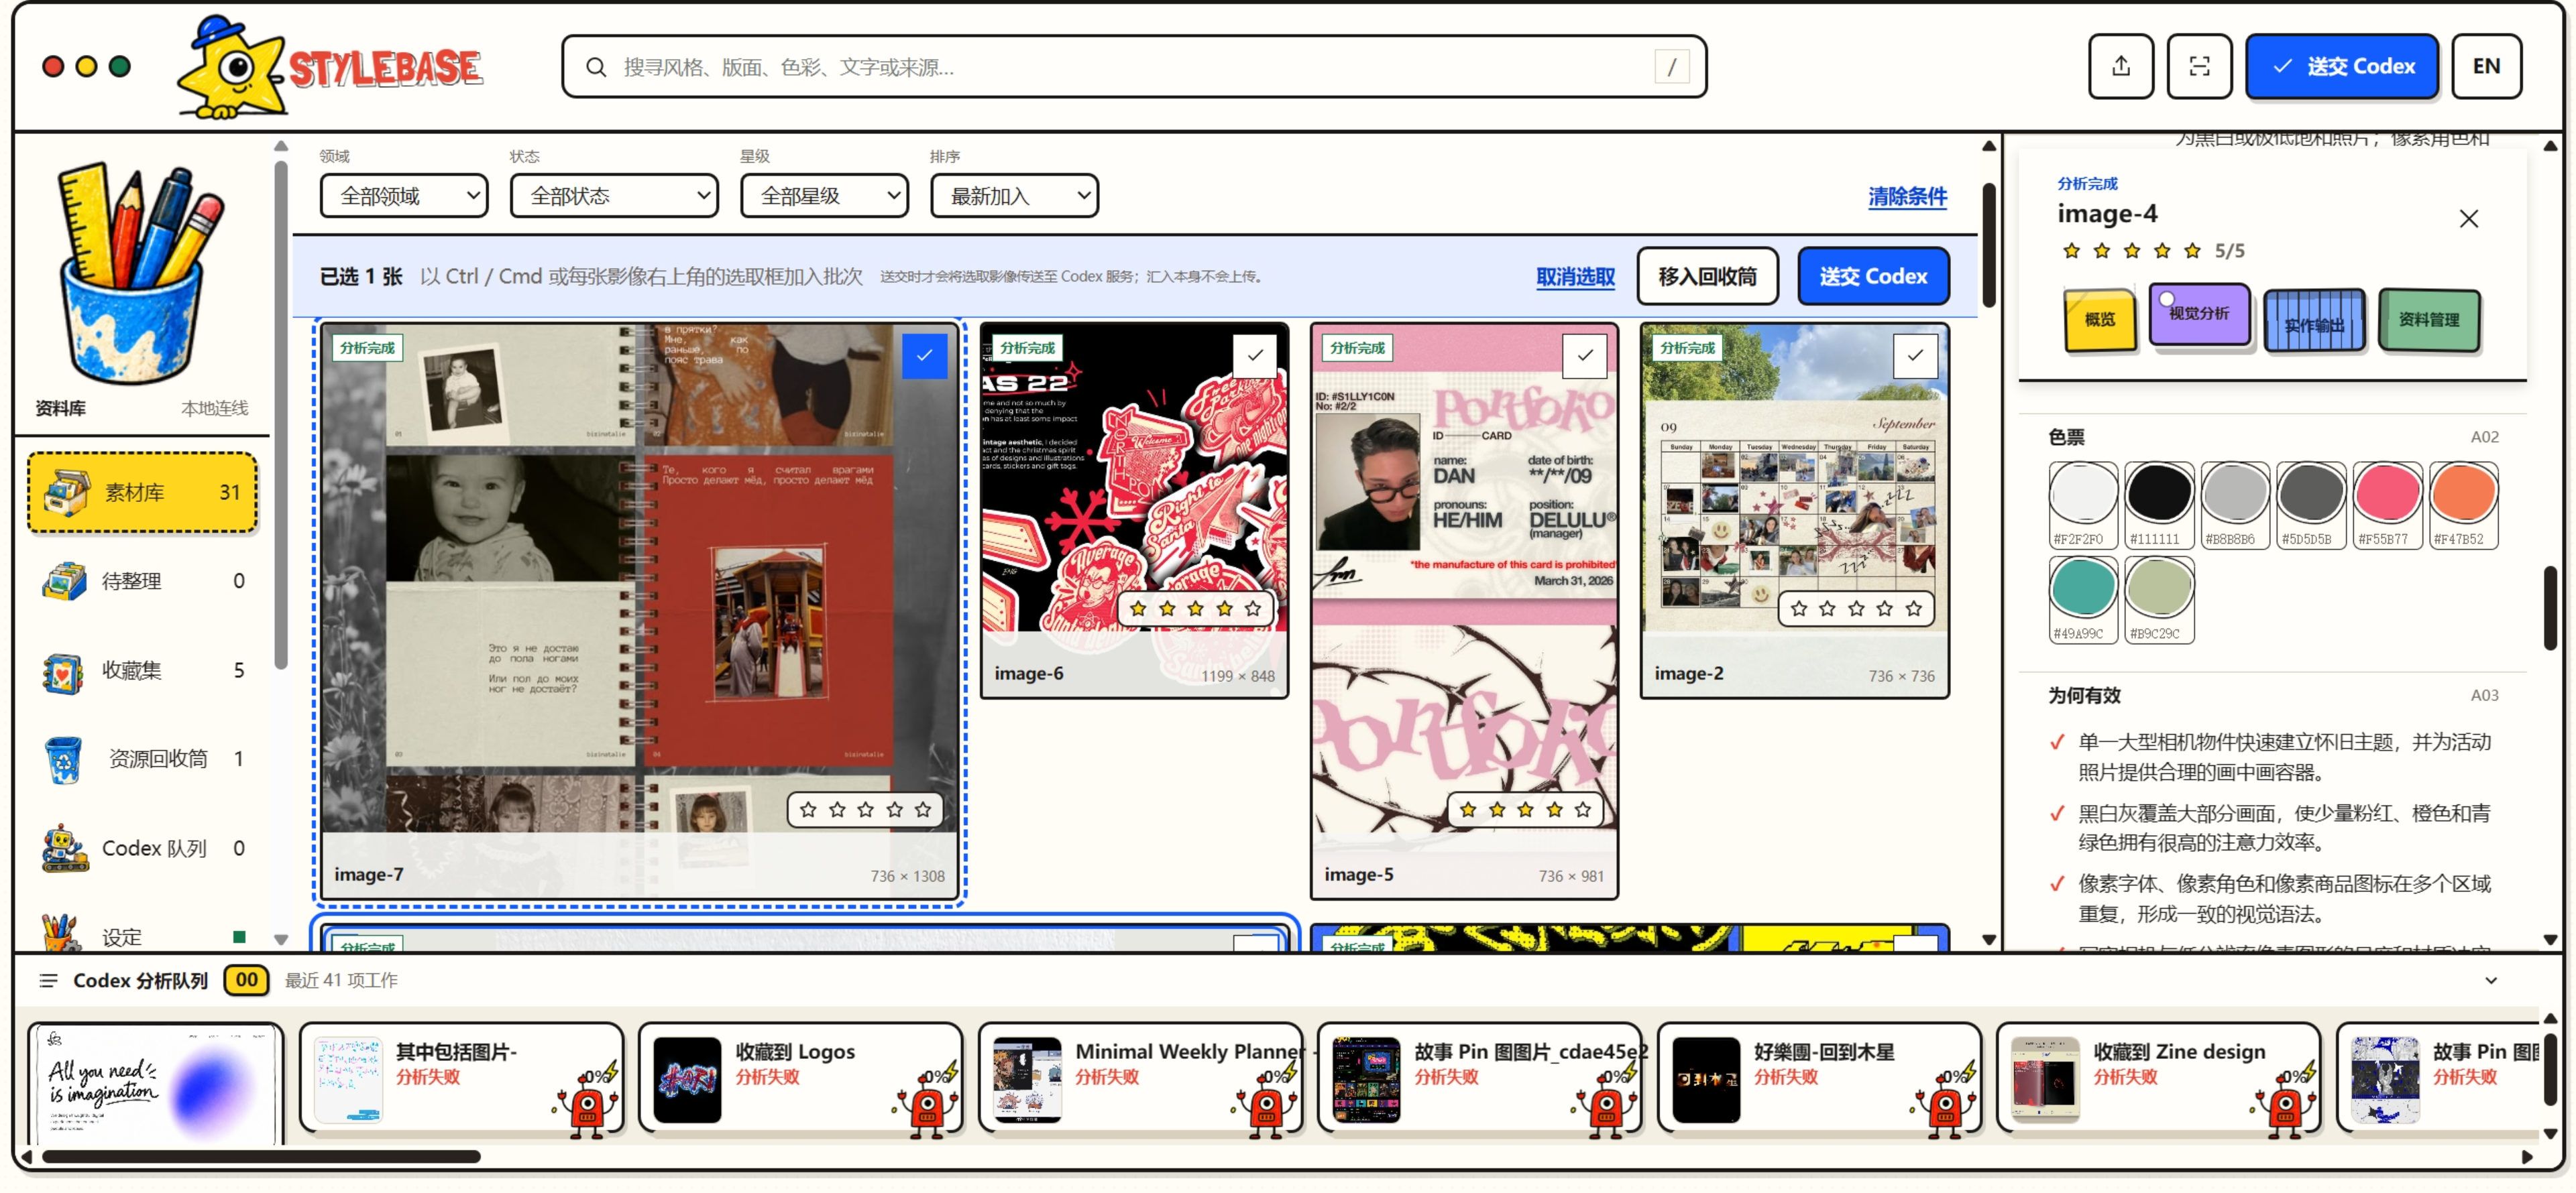
Task: Focus the style search input field
Action: [x=1134, y=67]
